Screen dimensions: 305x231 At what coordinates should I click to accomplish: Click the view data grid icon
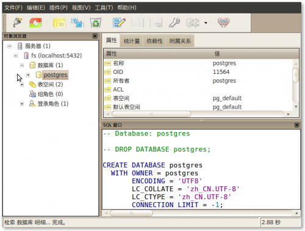[137, 23]
